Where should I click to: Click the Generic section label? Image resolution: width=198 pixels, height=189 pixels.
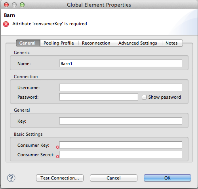tap(22, 52)
